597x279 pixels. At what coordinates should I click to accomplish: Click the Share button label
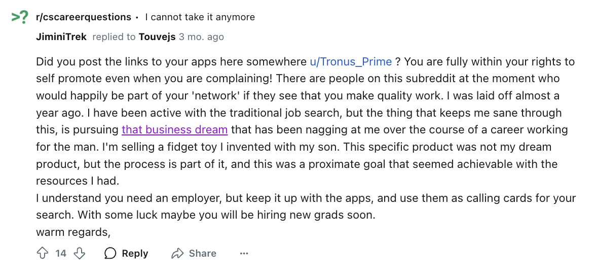pos(203,254)
